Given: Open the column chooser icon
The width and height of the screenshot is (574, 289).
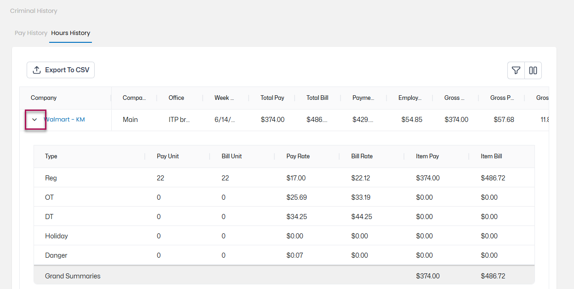Looking at the screenshot, I should 533,70.
